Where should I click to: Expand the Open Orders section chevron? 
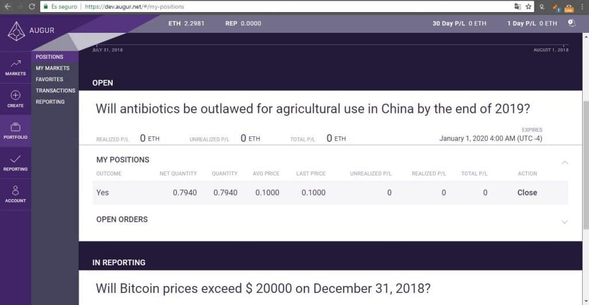[565, 222]
